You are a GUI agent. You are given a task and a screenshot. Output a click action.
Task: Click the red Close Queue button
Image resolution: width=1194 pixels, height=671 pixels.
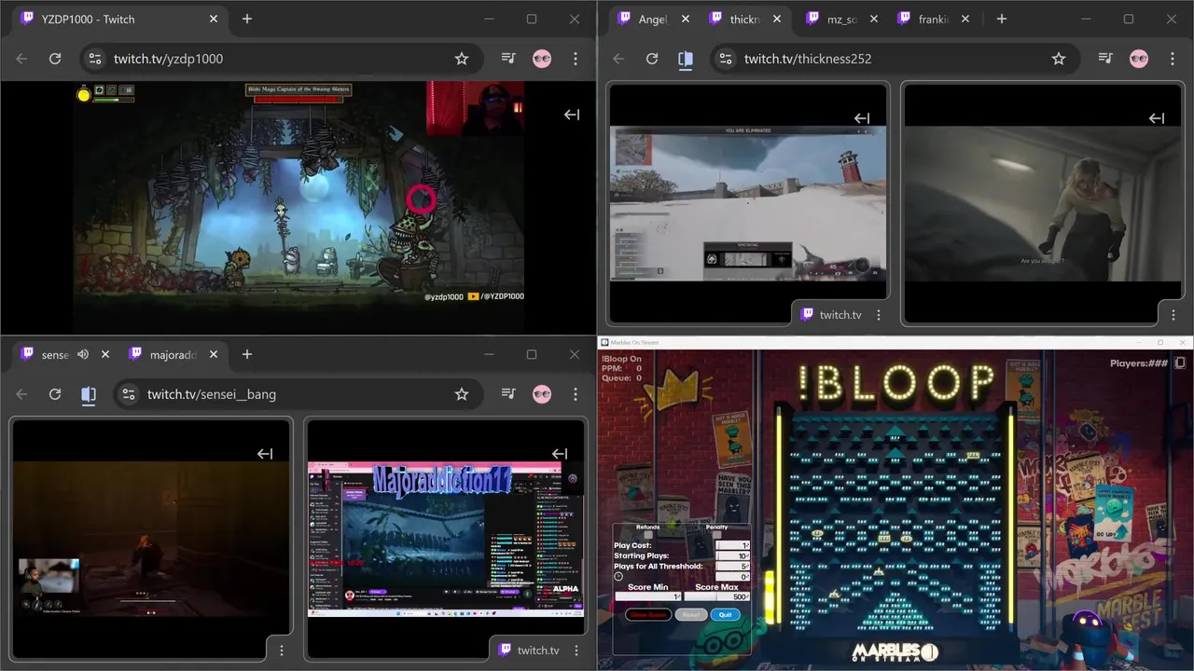(648, 615)
